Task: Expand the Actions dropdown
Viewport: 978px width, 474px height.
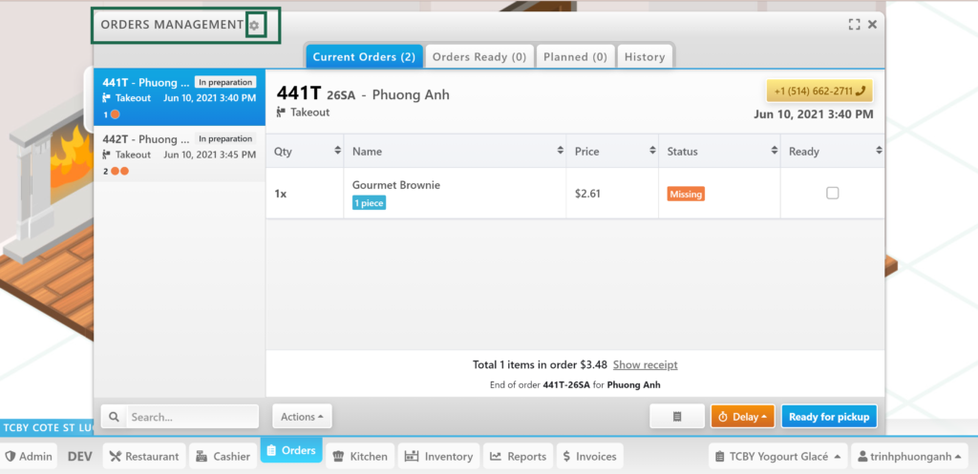Action: tap(302, 417)
